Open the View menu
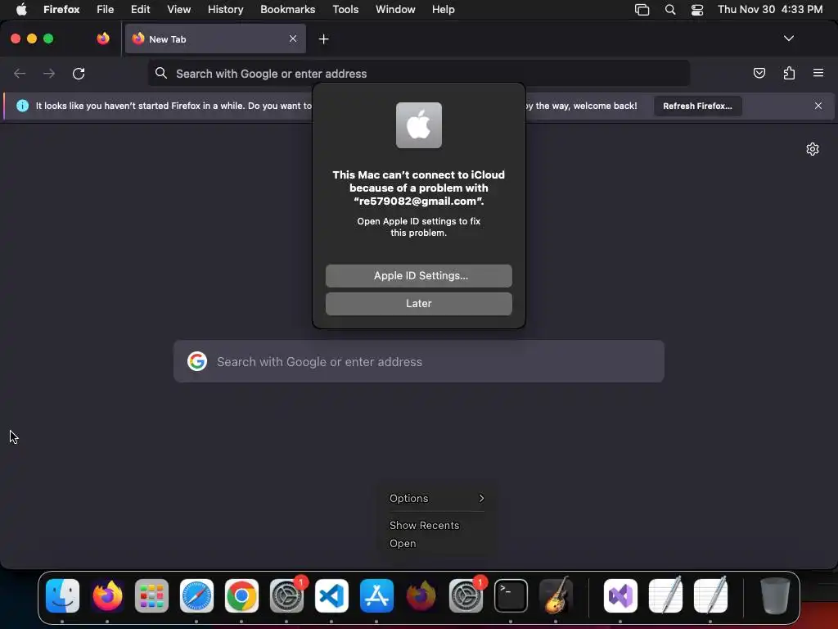838x629 pixels. (178, 10)
